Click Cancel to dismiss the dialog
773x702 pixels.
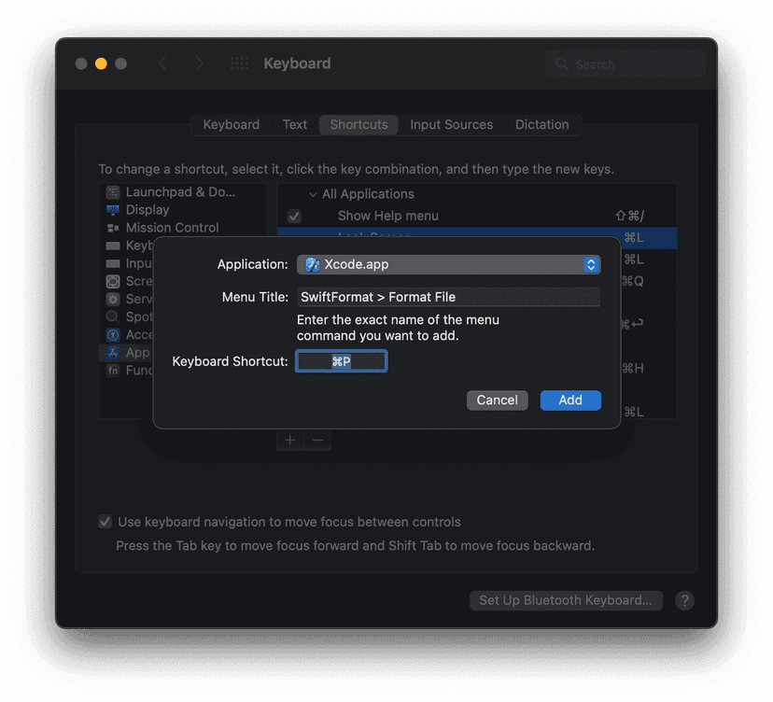[497, 400]
